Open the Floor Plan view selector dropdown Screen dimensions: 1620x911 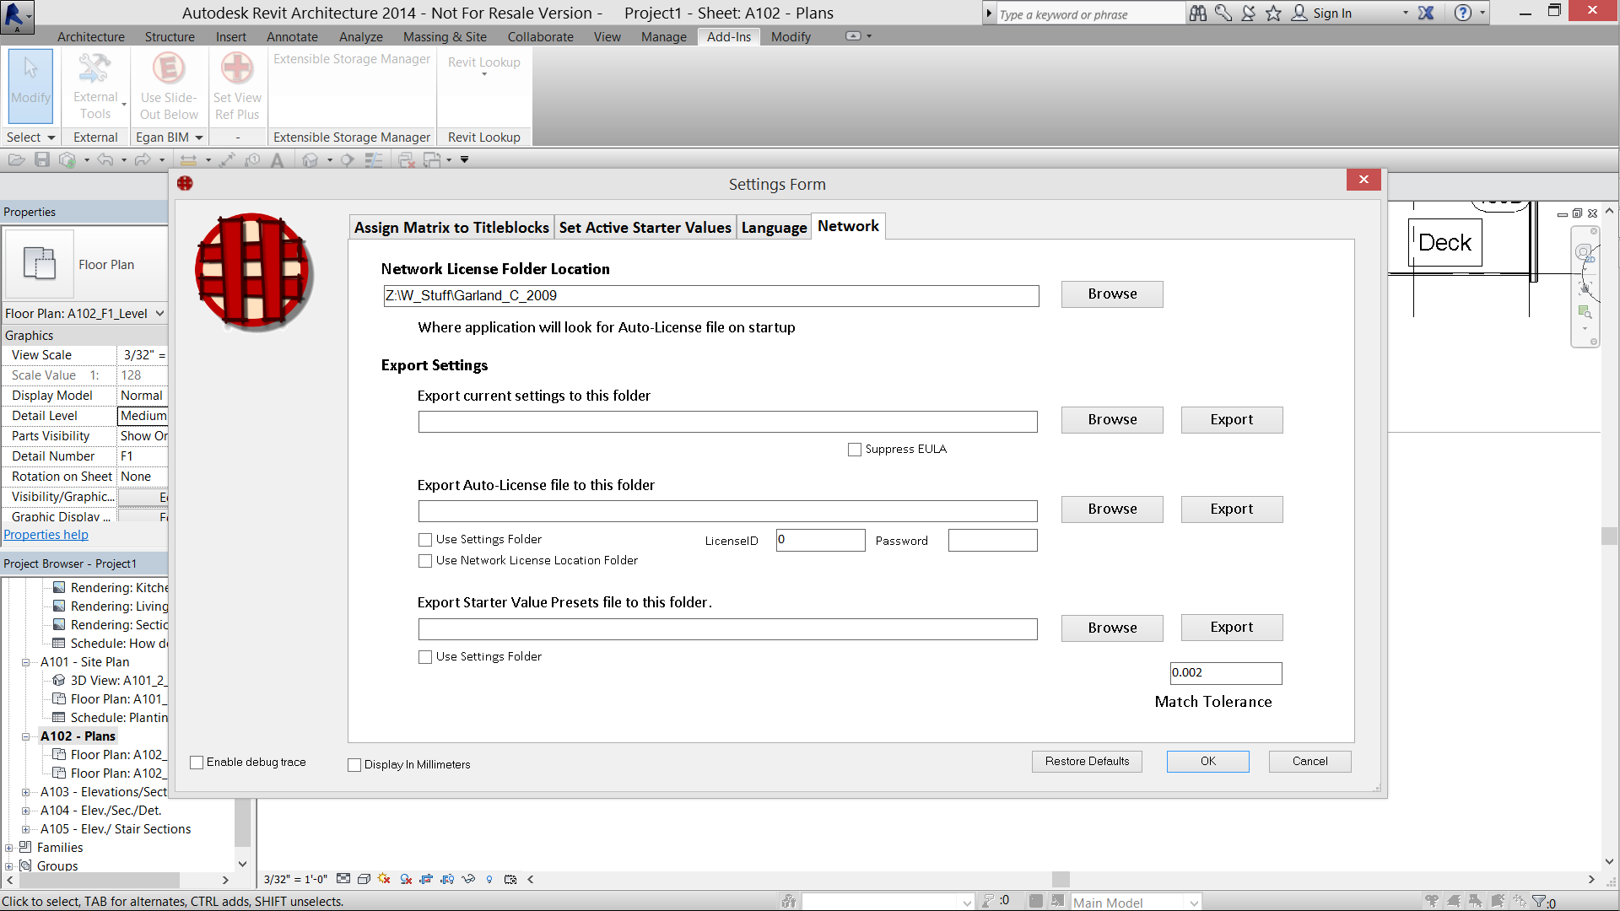pos(159,314)
